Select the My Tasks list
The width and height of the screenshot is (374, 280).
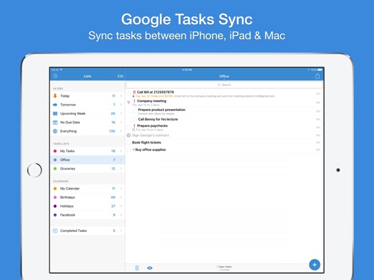tap(88, 151)
